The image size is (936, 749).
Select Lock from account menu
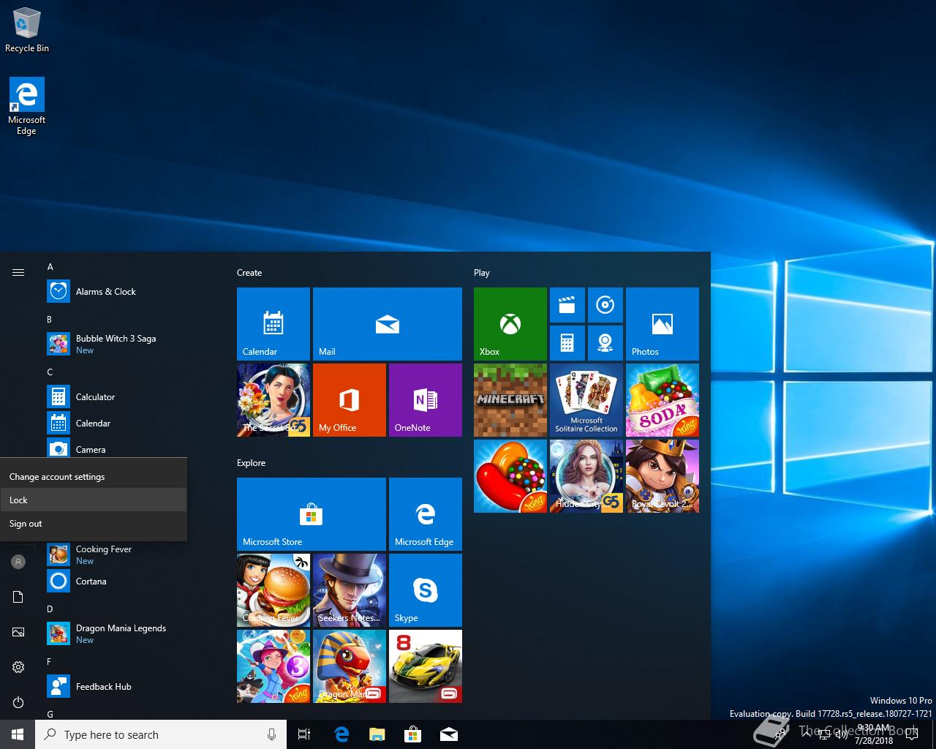pos(94,500)
